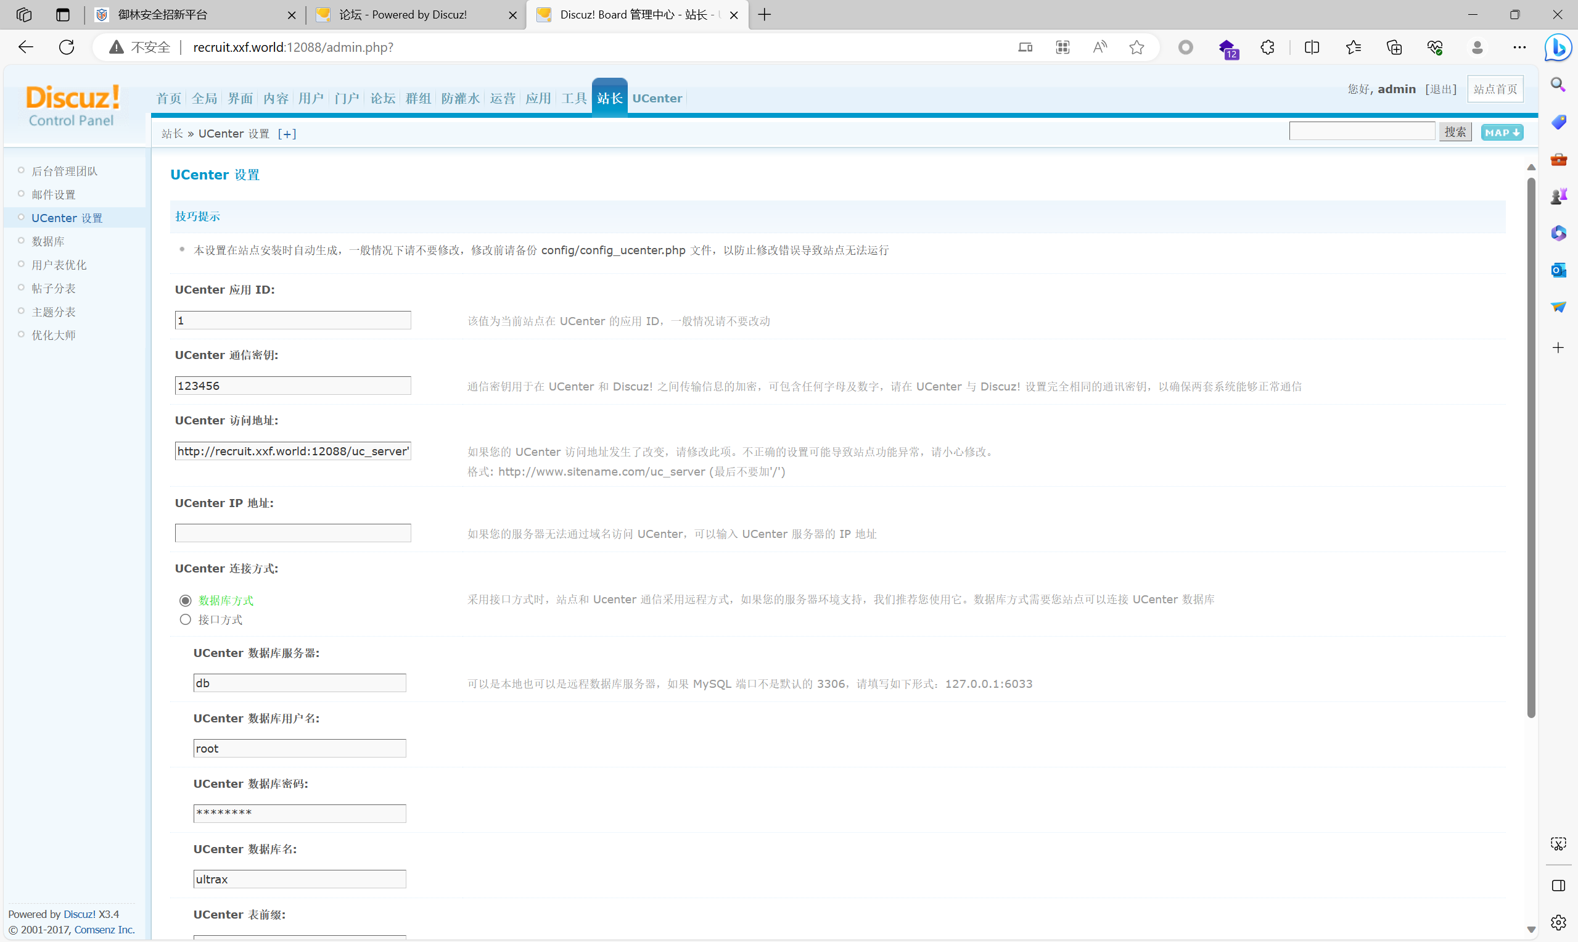Switch to 首页 admin menu tab
This screenshot has height=942, width=1578.
[x=169, y=98]
